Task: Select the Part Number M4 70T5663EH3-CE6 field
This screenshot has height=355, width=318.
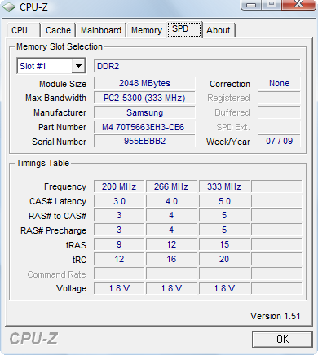Action: coord(144,127)
